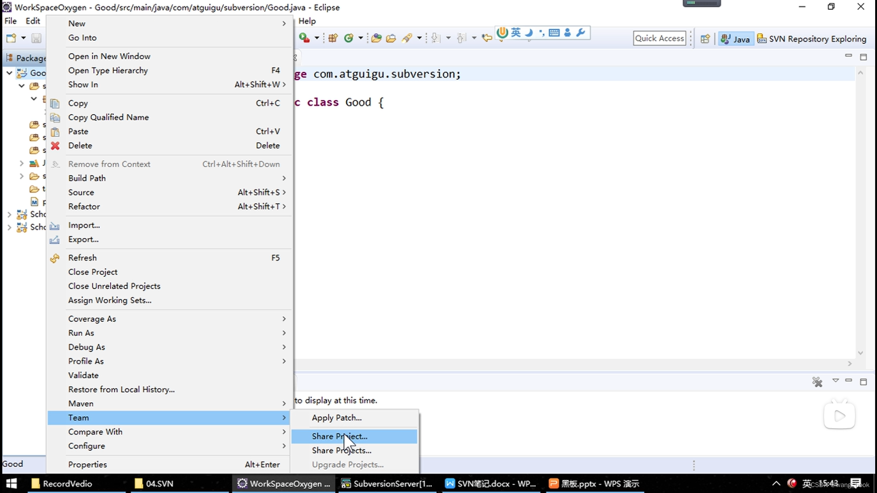
Task: Maximize the editor area pane
Action: click(x=863, y=57)
